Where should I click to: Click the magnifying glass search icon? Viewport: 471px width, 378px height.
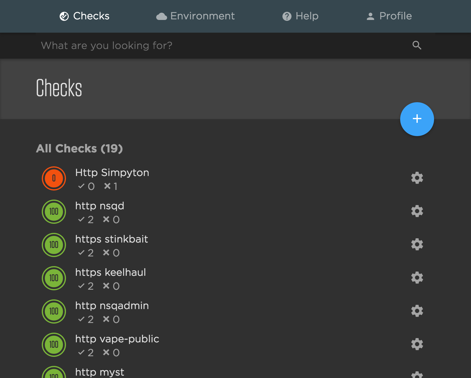(417, 45)
